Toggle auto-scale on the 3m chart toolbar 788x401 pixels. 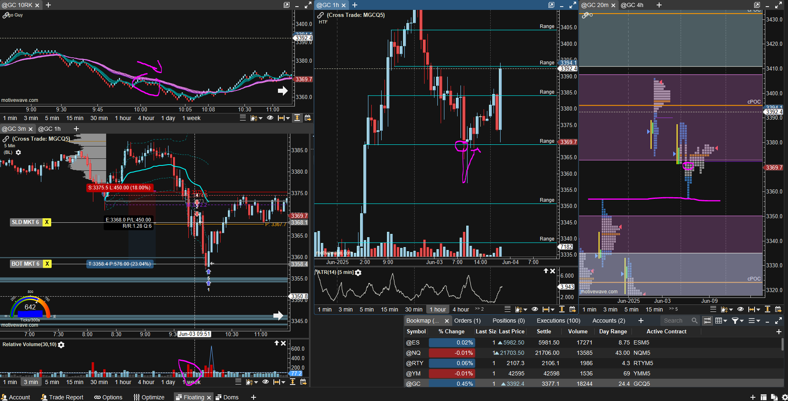click(292, 382)
